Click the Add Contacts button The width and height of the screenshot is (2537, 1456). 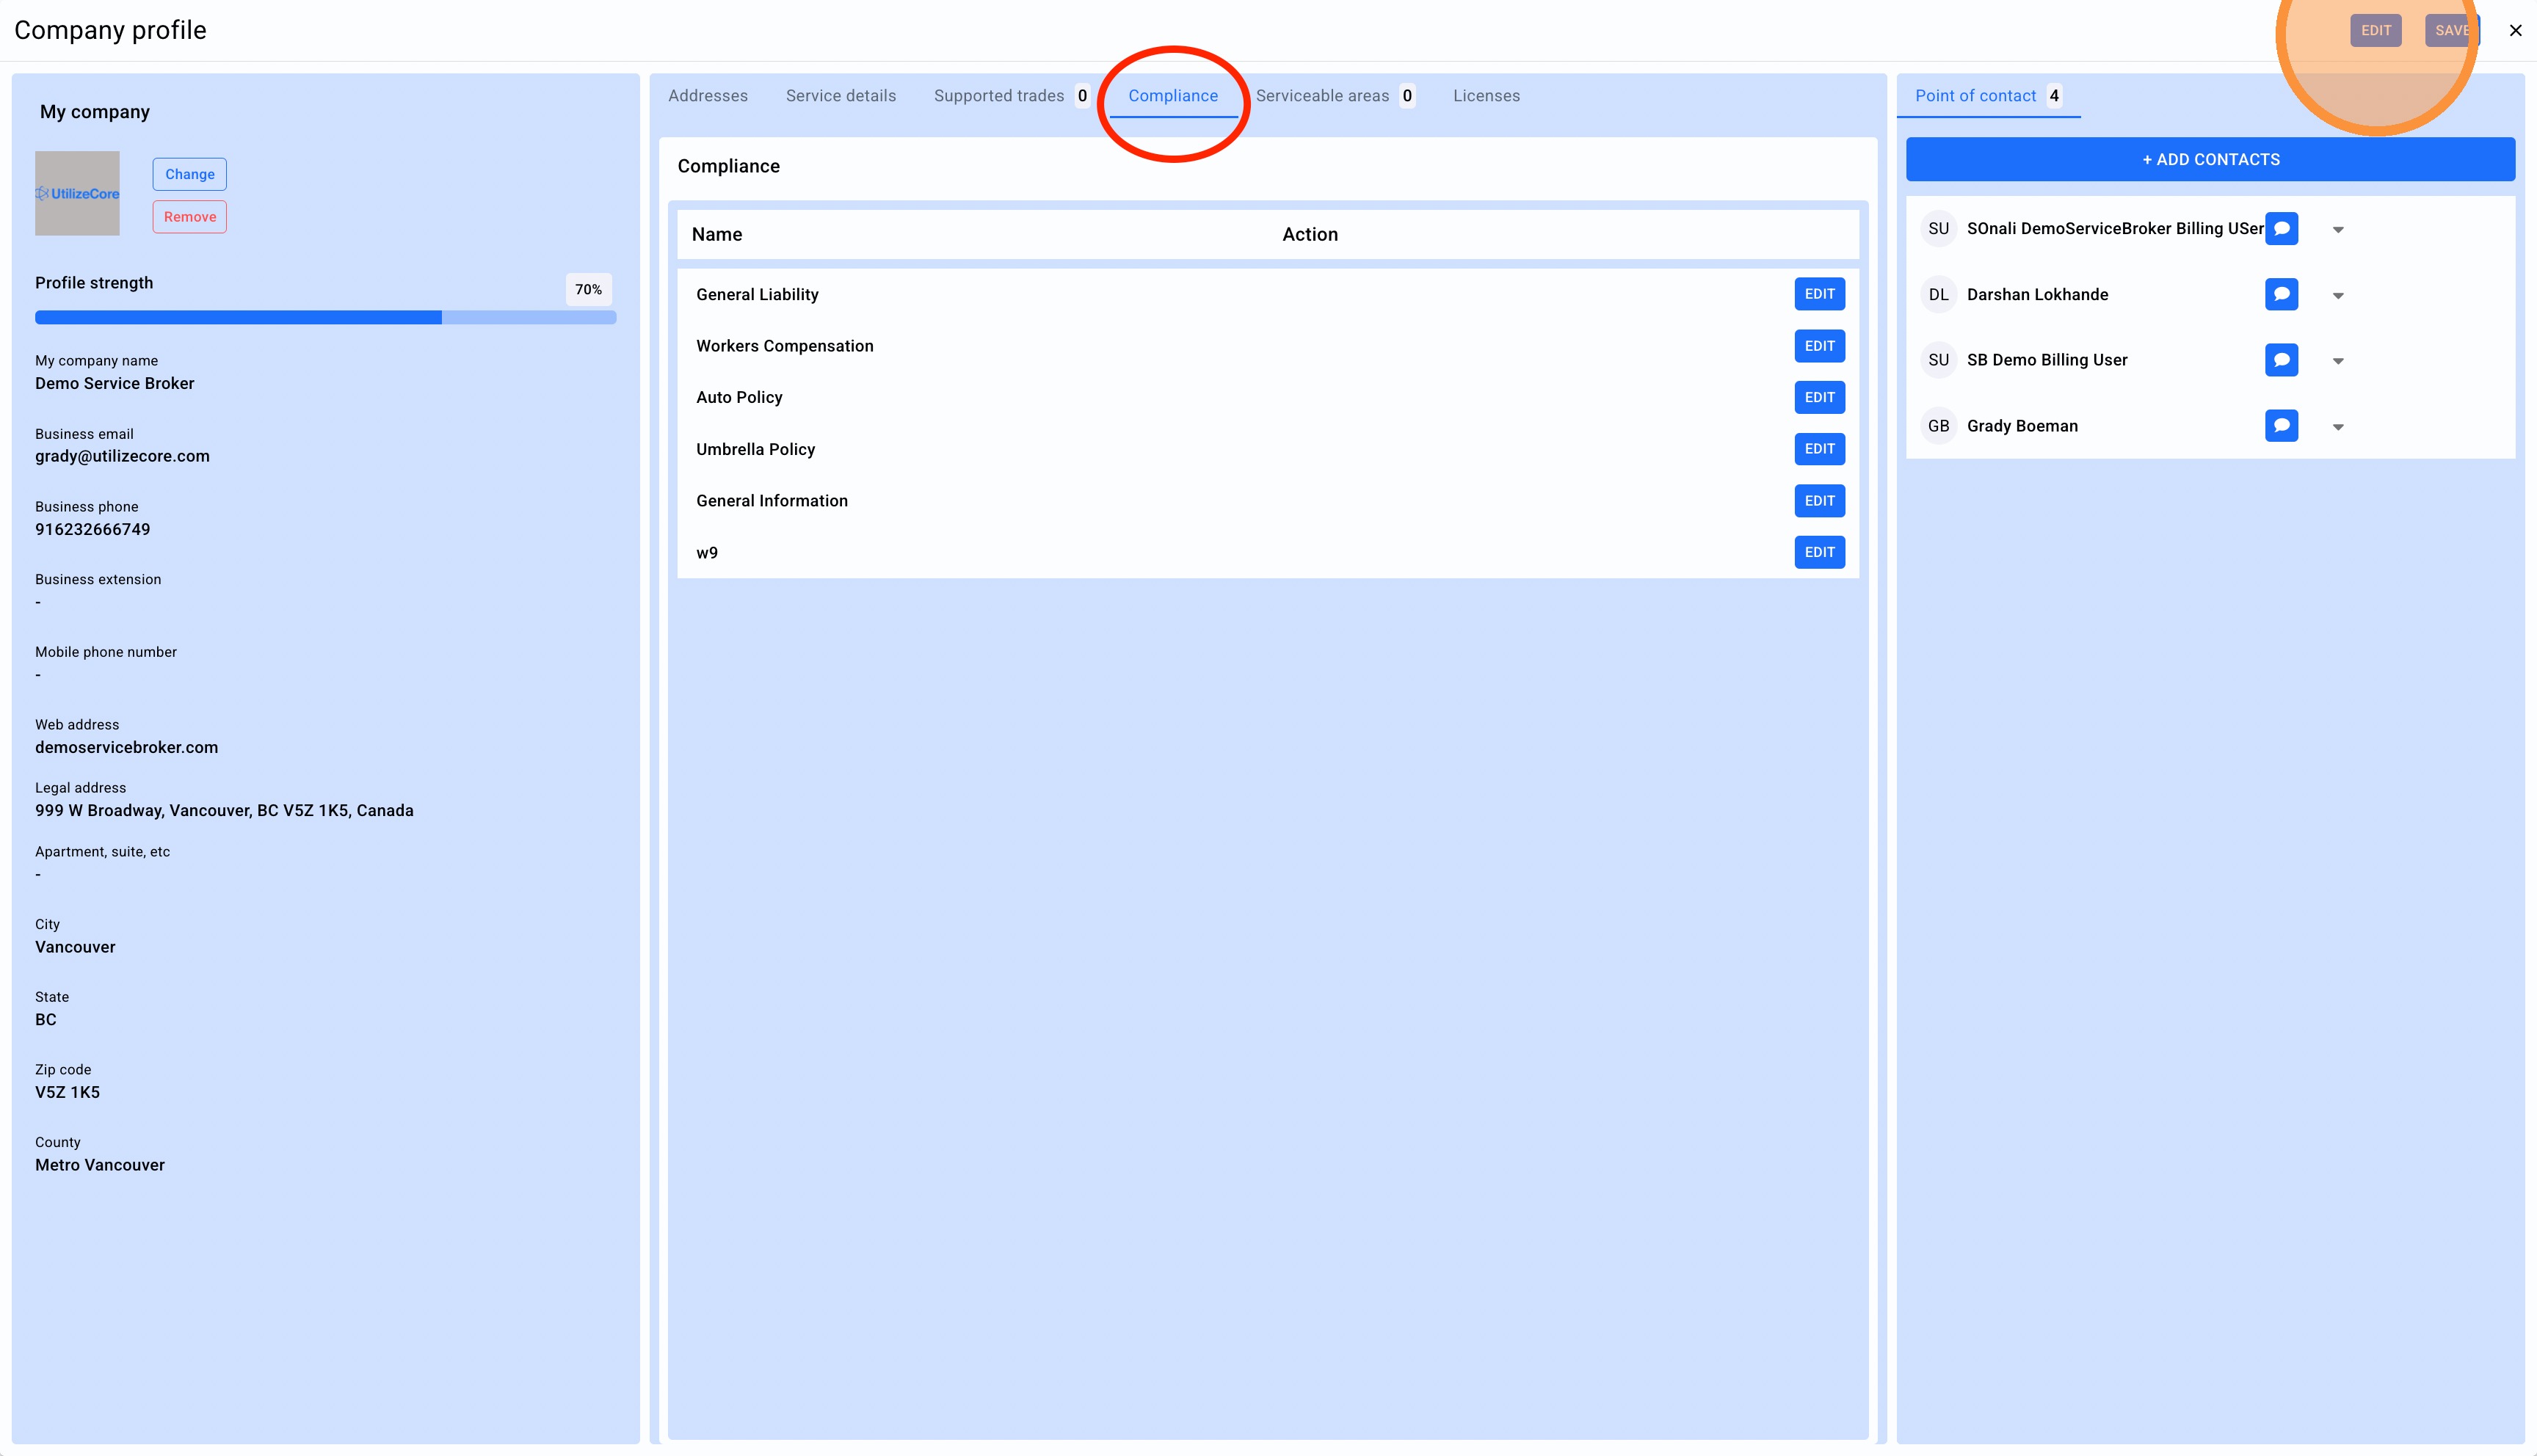pyautogui.click(x=2210, y=160)
